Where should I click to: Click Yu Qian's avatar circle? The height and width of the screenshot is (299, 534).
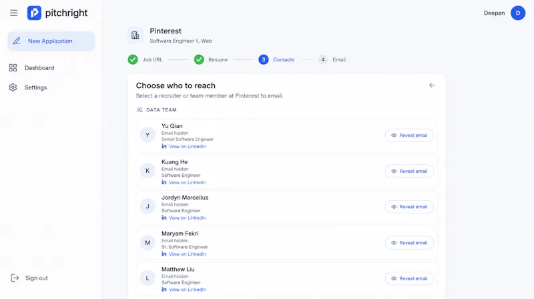point(148,135)
